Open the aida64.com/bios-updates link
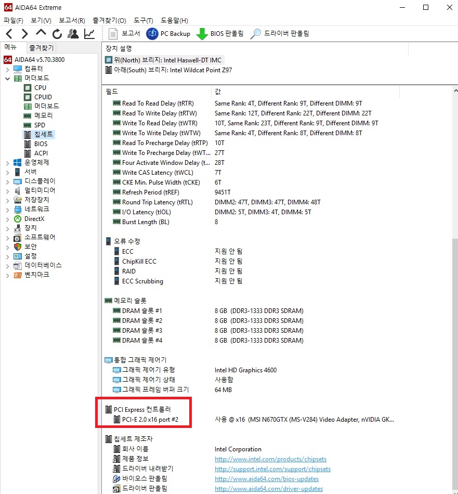Image resolution: width=458 pixels, height=494 pixels. pyautogui.click(x=266, y=478)
